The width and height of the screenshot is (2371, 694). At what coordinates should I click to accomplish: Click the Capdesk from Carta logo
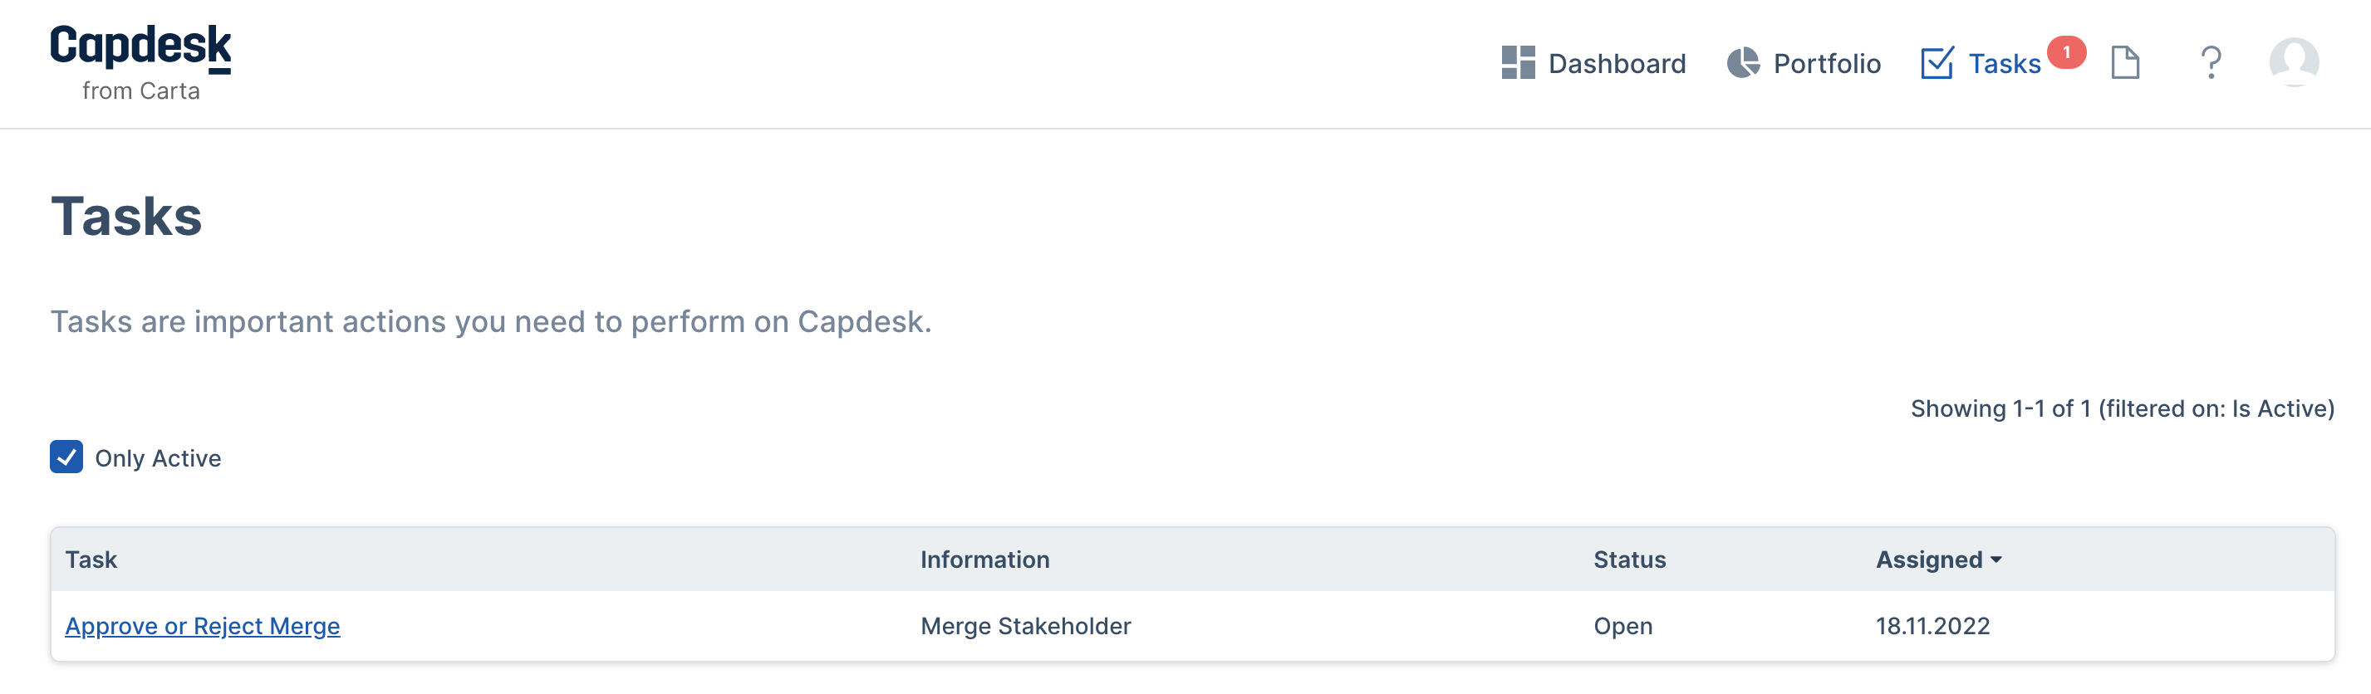tap(141, 63)
